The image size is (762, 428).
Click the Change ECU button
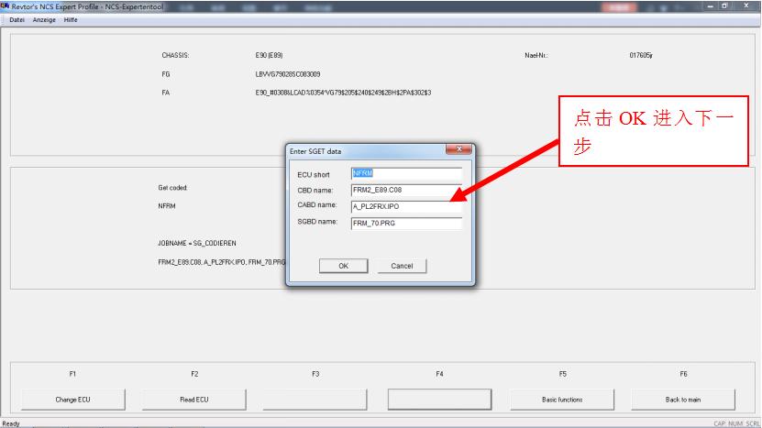[x=72, y=400]
